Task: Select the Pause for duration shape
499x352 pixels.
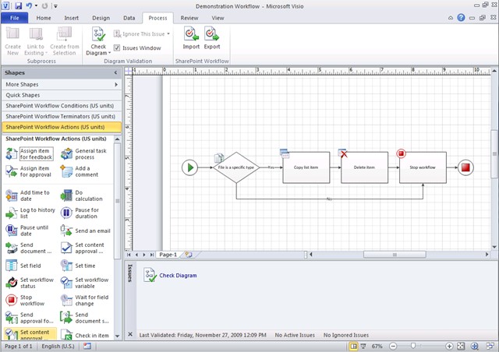Action: (x=80, y=213)
